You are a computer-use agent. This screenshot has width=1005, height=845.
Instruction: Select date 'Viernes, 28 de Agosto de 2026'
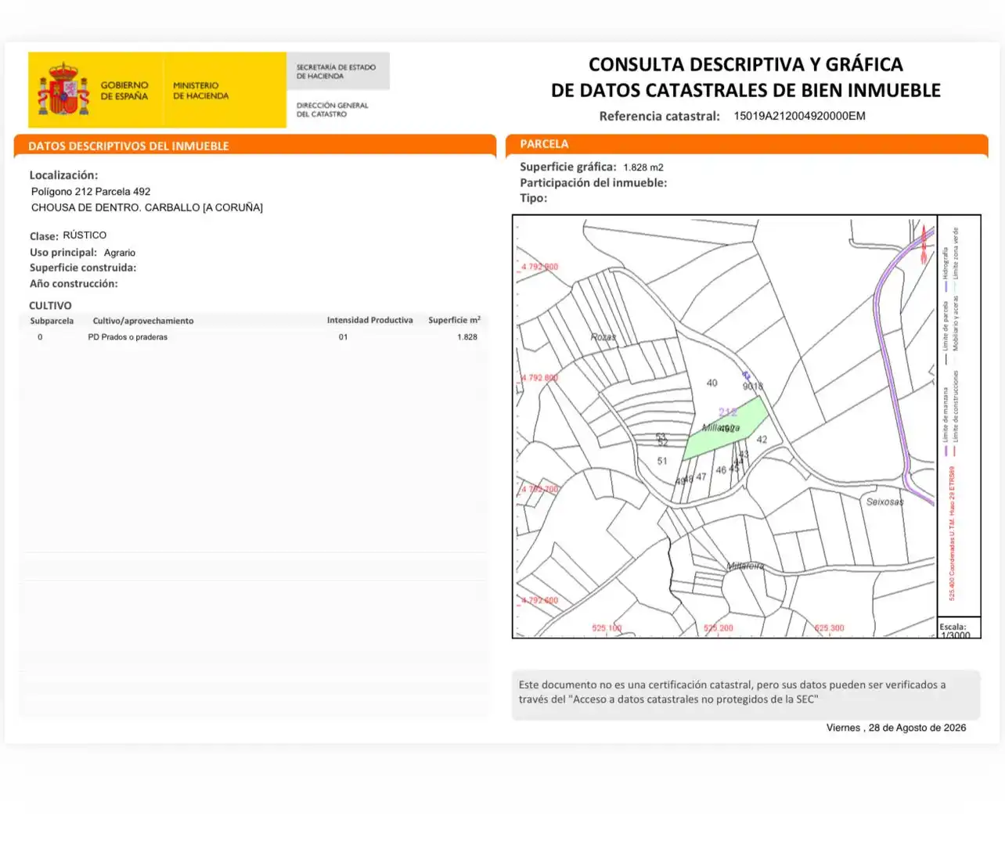[x=896, y=728]
